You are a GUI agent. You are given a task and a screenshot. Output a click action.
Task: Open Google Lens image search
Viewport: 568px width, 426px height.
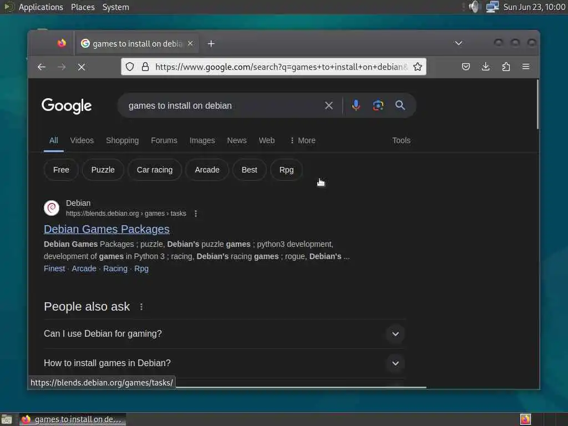click(378, 105)
